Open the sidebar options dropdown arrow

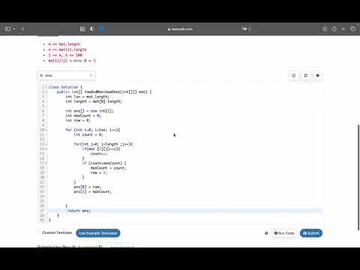click(x=14, y=28)
